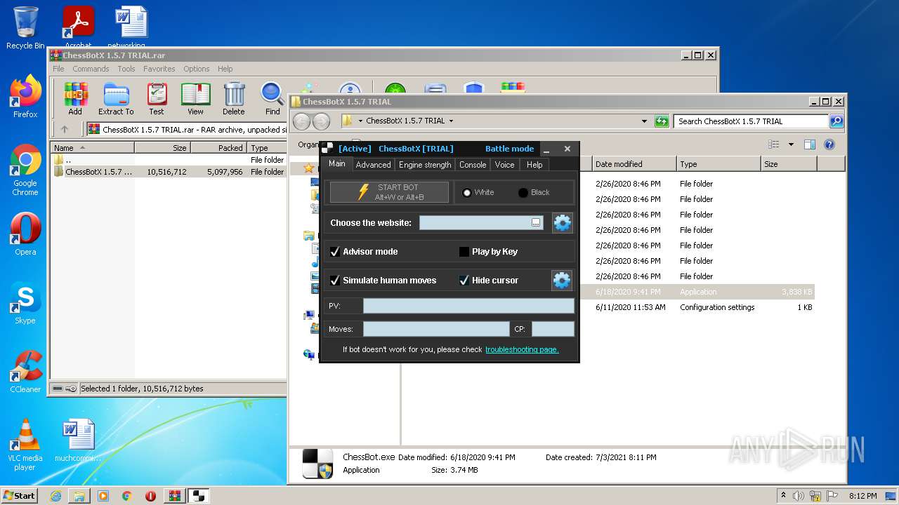Viewport: 899px width, 505px height.
Task: Open the Voice tab
Action: point(505,165)
